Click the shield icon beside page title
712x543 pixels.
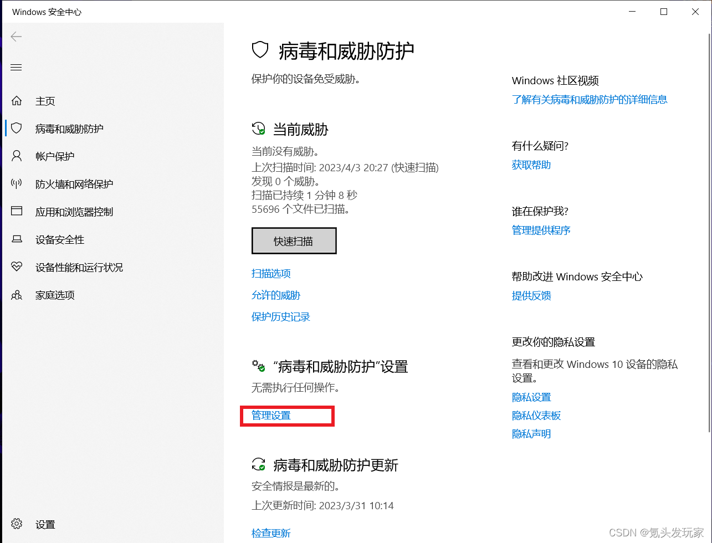(x=260, y=51)
